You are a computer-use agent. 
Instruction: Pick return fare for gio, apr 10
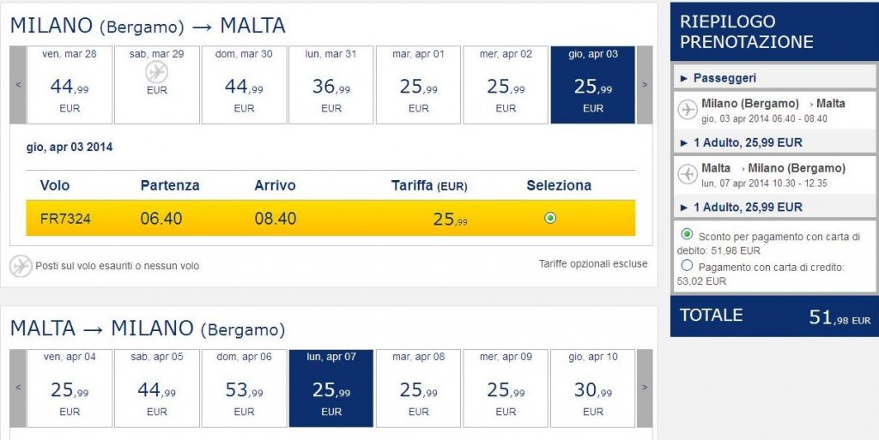coord(593,388)
